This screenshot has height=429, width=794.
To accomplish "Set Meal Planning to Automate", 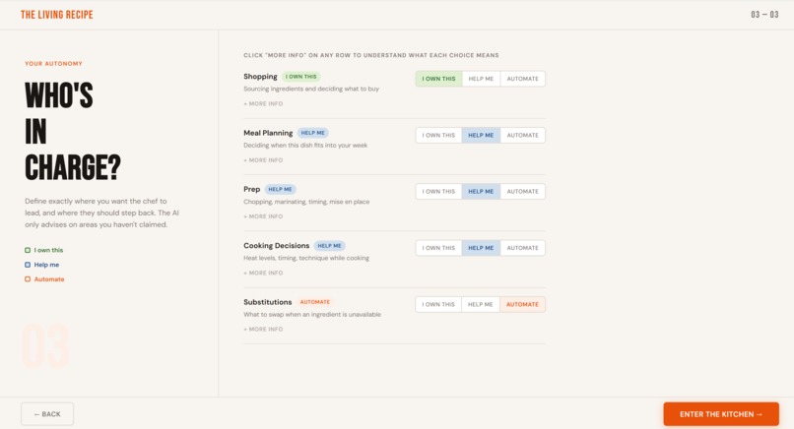I will [x=522, y=135].
